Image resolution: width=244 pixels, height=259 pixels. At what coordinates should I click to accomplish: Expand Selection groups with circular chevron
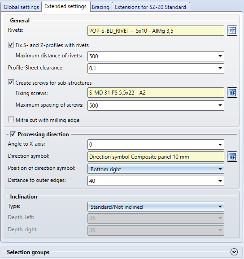(234, 252)
